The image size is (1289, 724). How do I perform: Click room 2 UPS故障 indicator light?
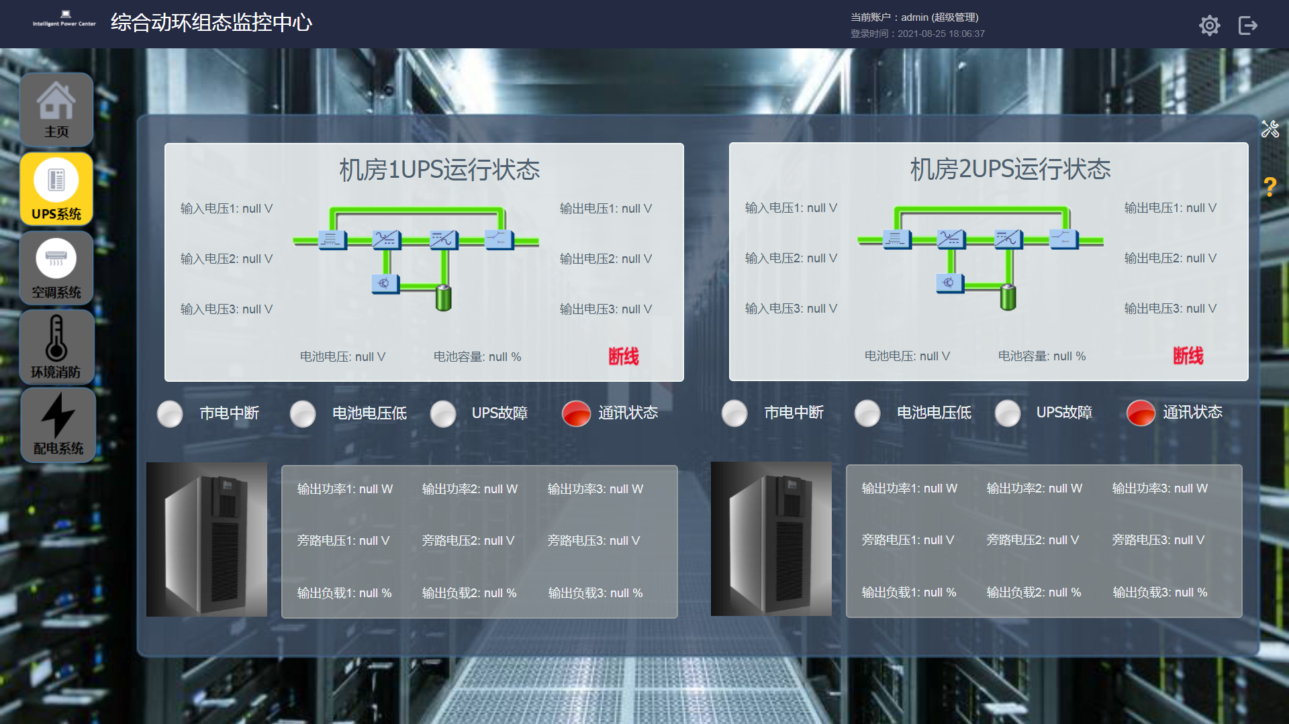[x=1008, y=413]
